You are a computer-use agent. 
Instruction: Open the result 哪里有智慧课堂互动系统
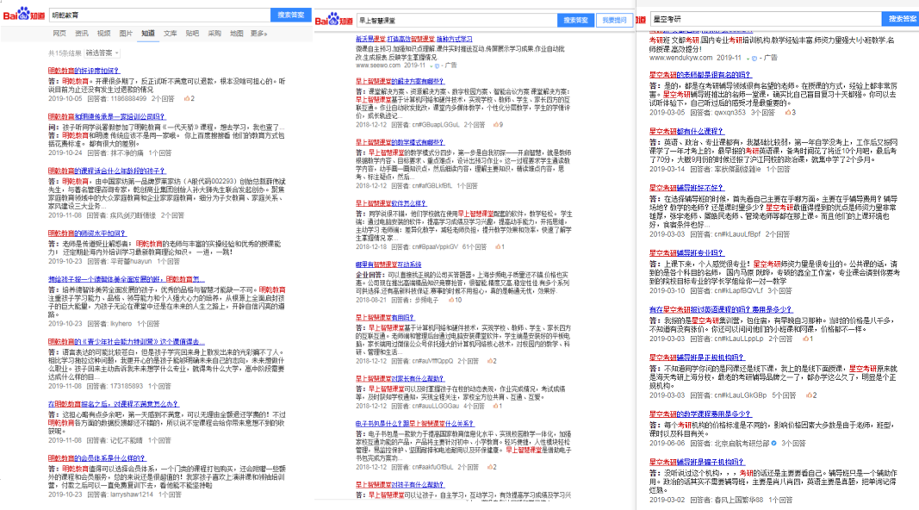click(388, 265)
